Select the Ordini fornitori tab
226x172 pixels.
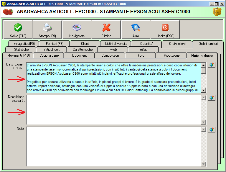[x=208, y=44]
